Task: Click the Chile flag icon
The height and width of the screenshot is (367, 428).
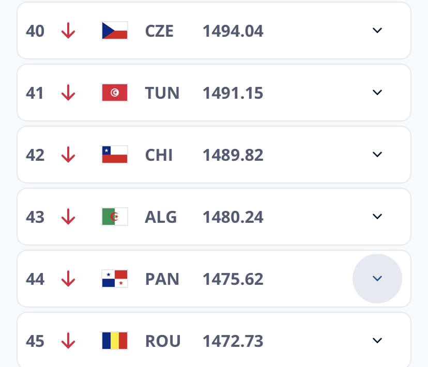Action: click(115, 155)
